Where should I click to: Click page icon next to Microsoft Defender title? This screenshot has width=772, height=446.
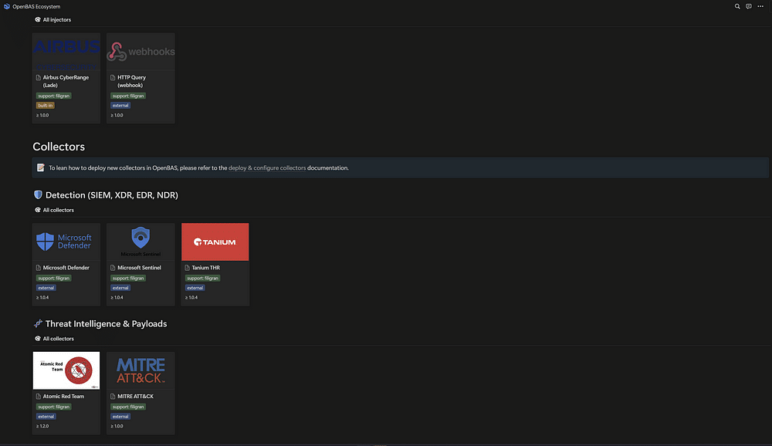39,268
